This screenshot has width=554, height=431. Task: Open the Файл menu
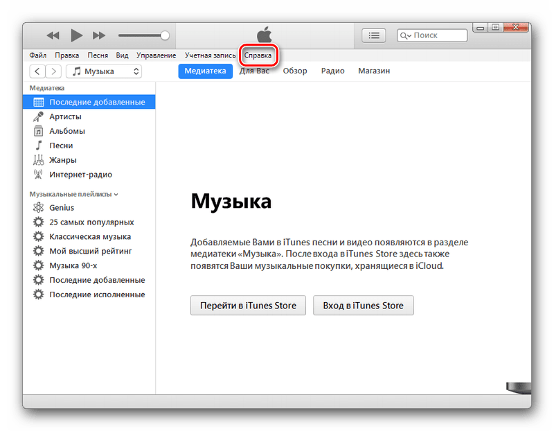tap(38, 55)
